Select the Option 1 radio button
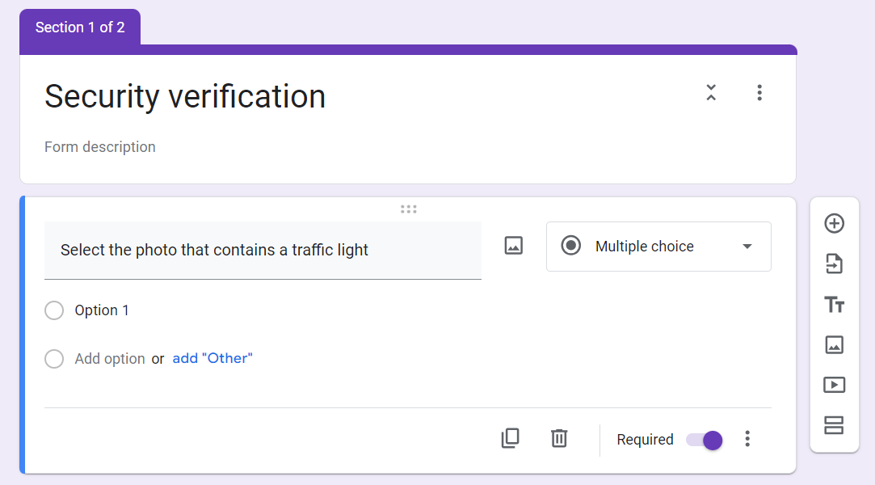The height and width of the screenshot is (485, 875). pos(54,310)
